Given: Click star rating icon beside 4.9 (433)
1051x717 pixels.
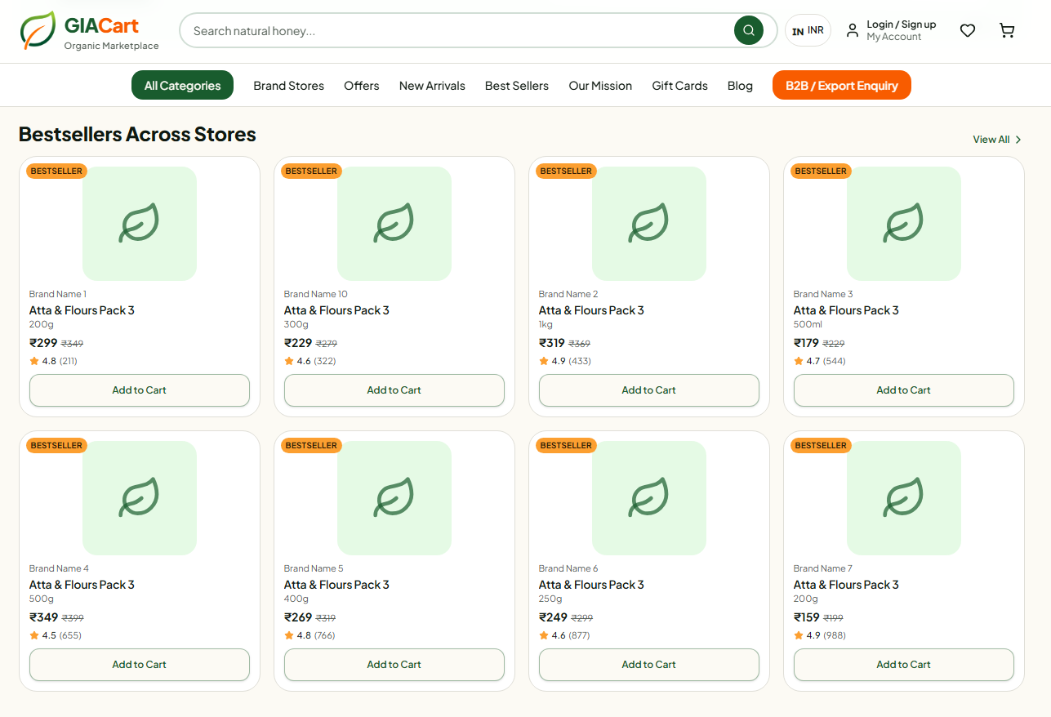Looking at the screenshot, I should (x=544, y=361).
